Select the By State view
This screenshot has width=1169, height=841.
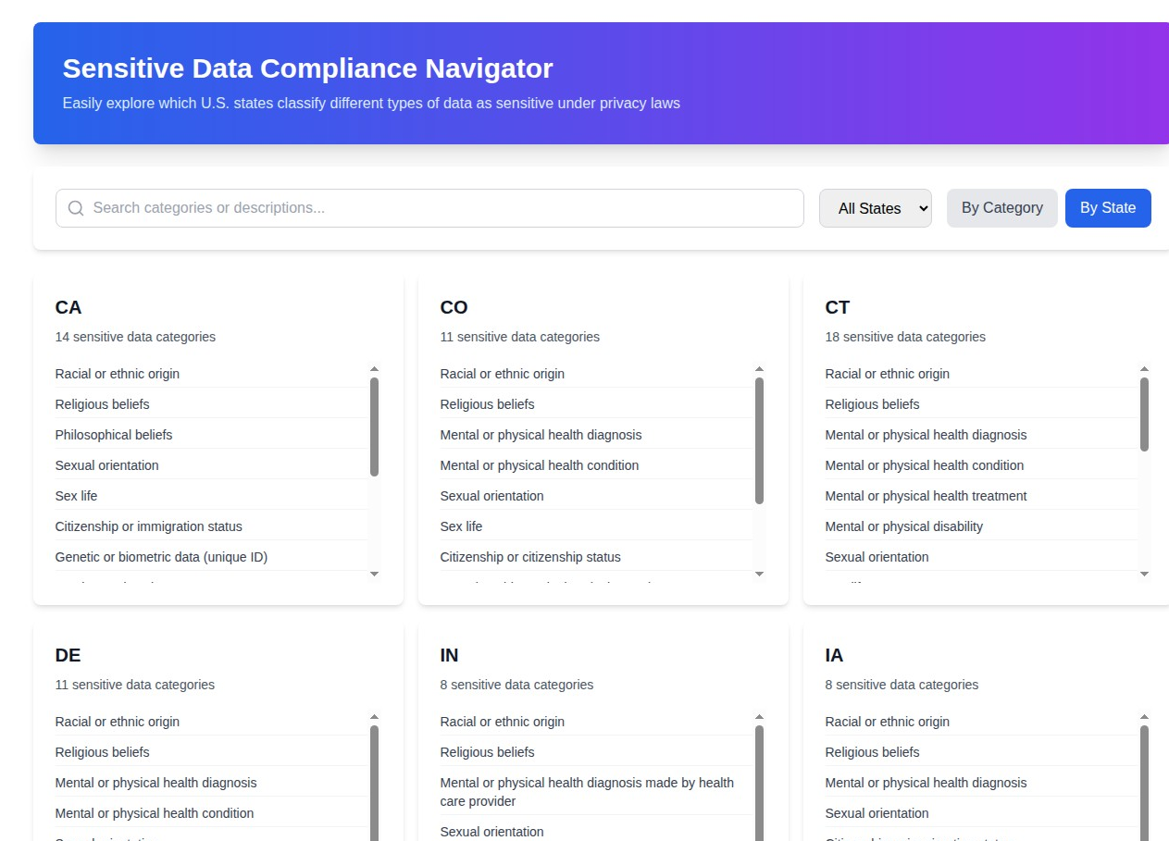click(1108, 207)
